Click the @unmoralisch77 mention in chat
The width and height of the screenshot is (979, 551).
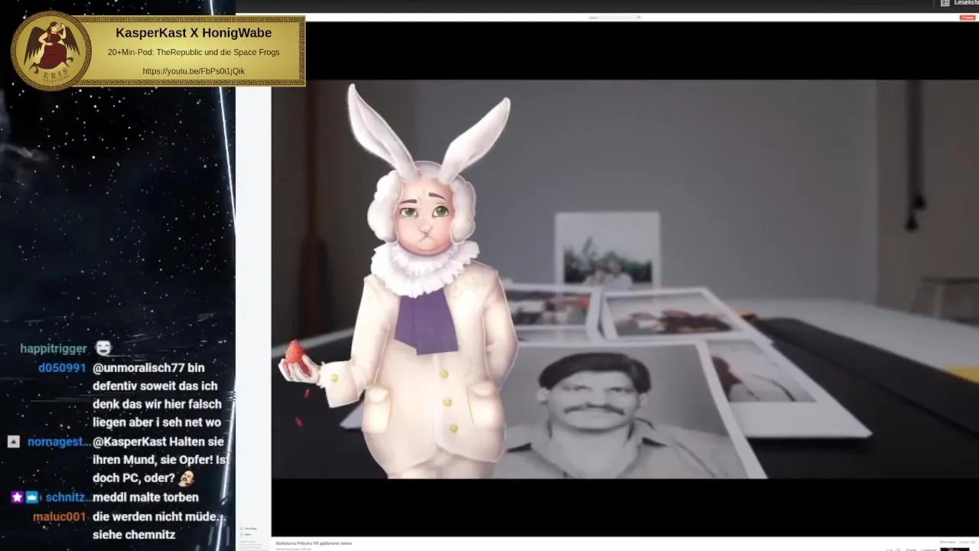pyautogui.click(x=140, y=368)
